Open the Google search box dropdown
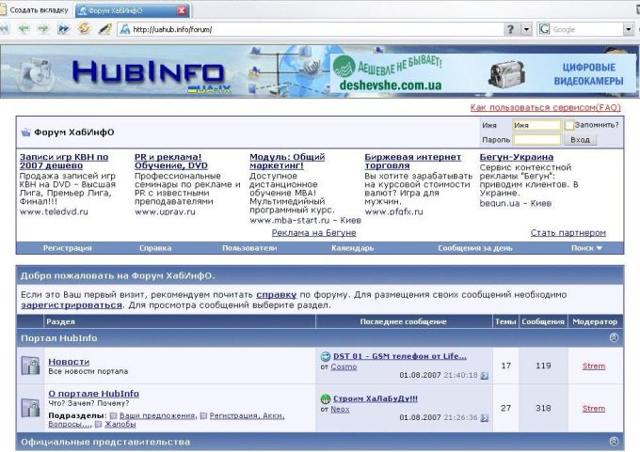 (628, 29)
